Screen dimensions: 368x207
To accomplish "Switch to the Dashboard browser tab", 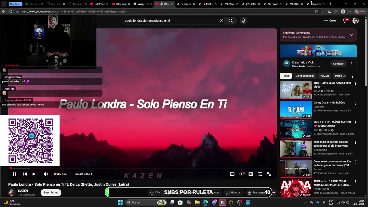I will 16,4.
